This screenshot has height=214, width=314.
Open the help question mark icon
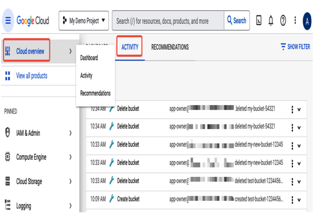[x=283, y=21]
